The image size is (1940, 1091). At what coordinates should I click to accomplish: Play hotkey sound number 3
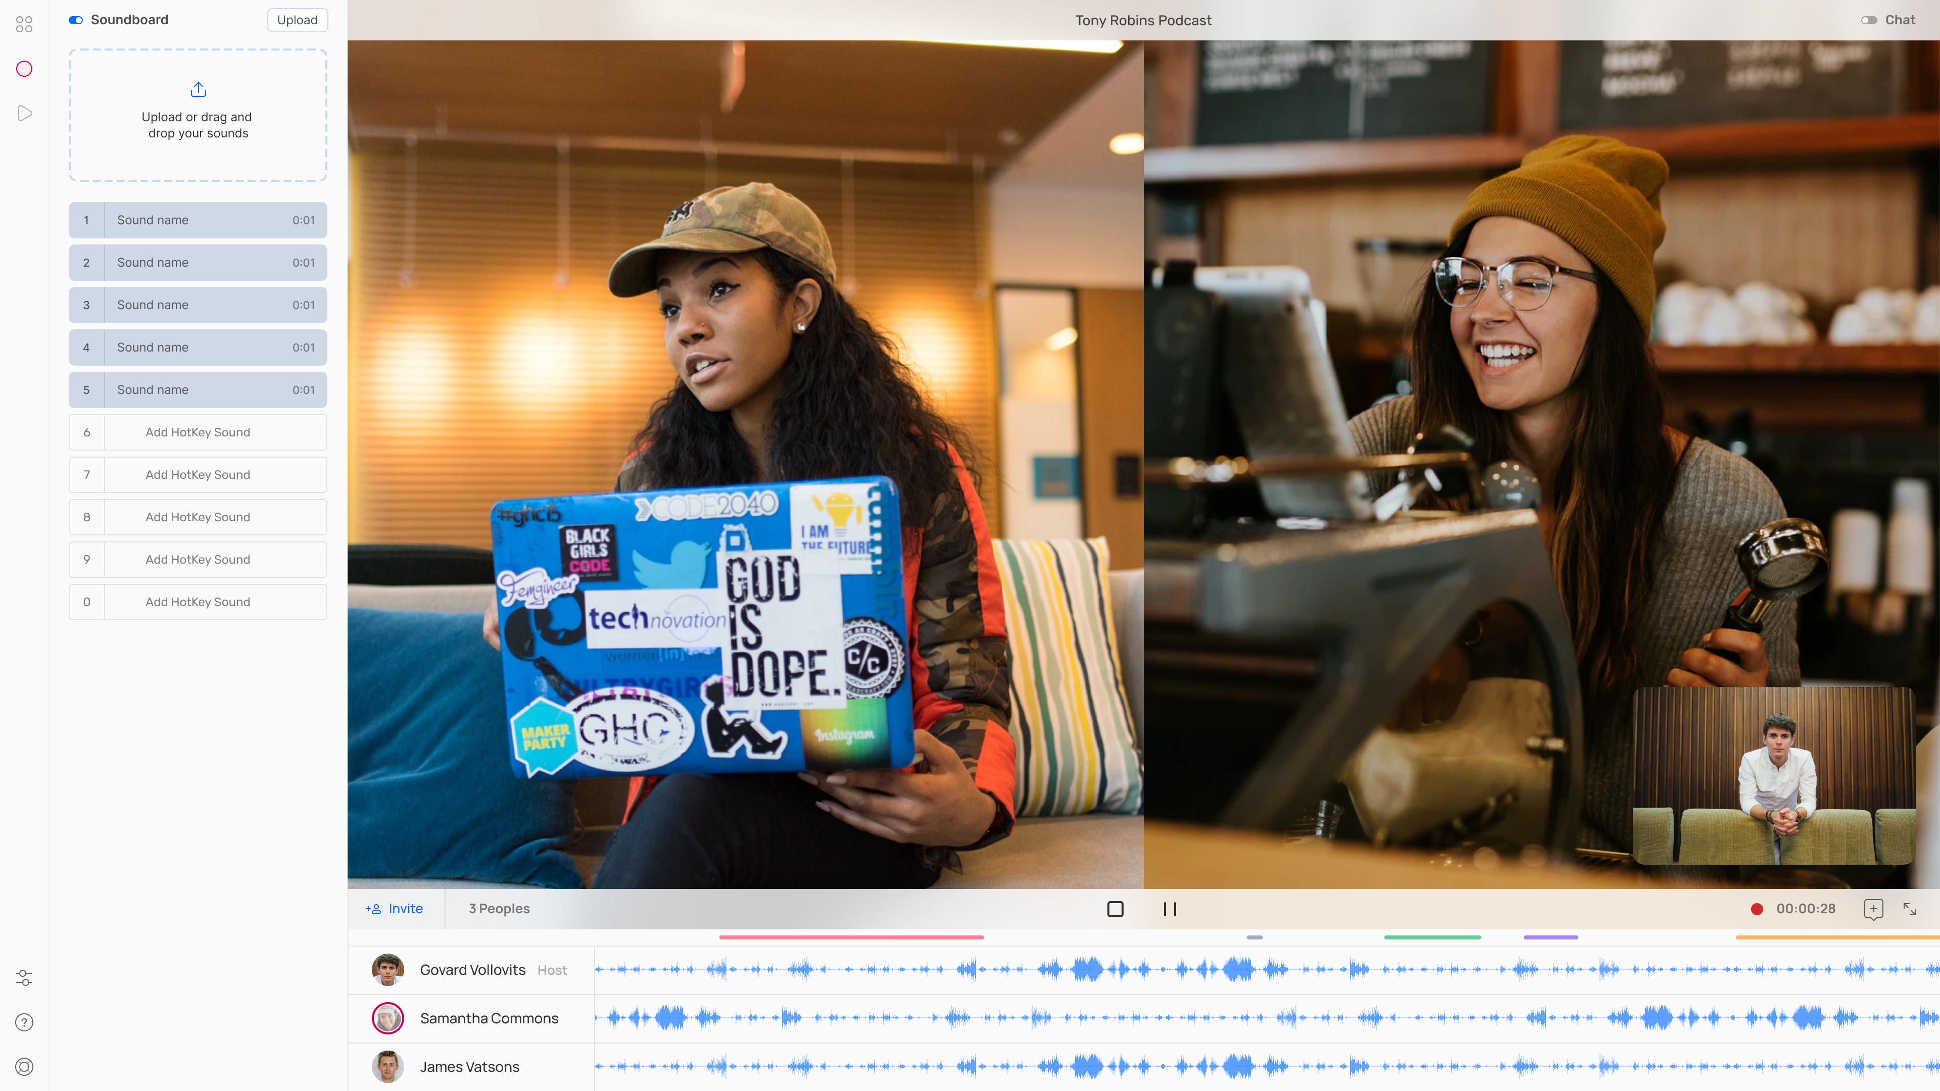click(198, 305)
